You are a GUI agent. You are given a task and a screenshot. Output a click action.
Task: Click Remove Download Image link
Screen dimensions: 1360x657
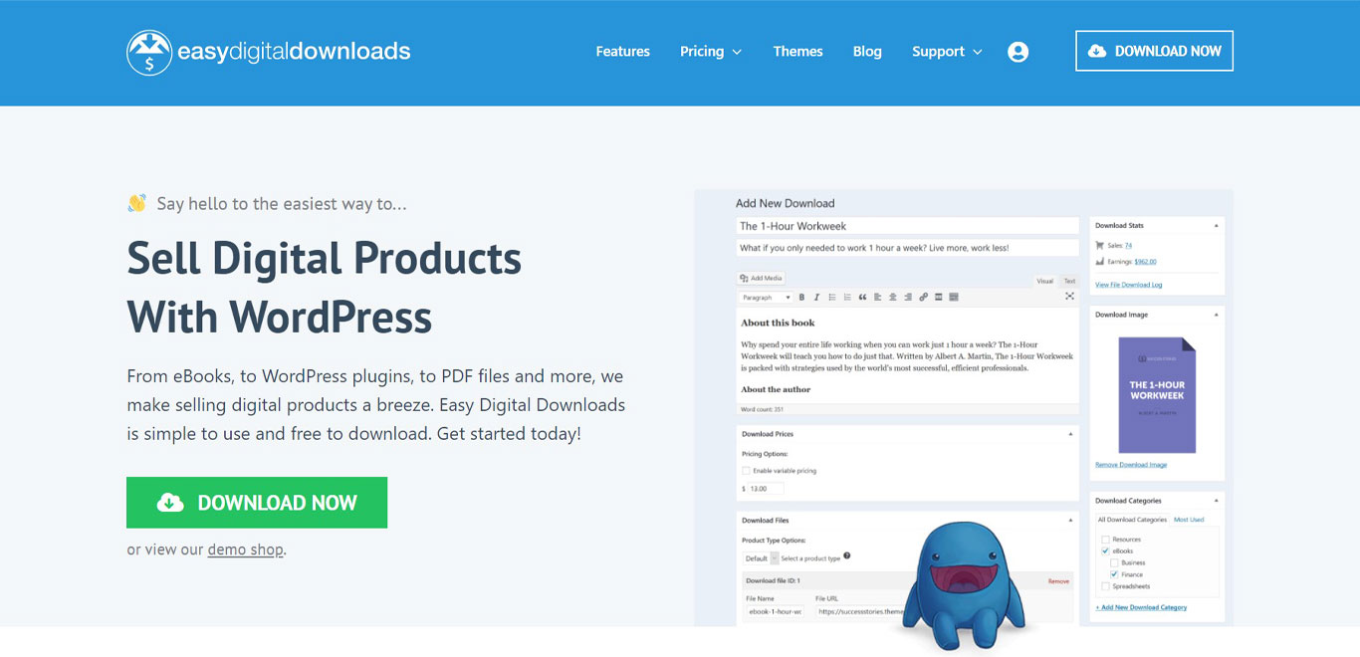[x=1131, y=465]
